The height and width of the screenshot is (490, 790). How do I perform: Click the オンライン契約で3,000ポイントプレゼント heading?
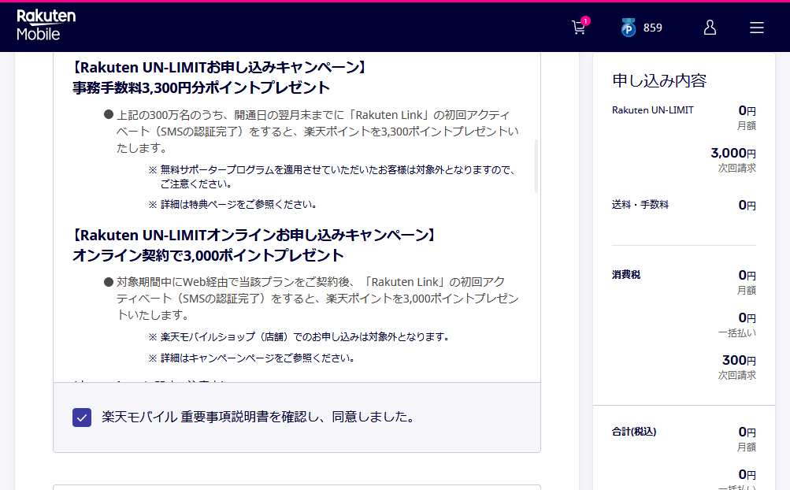(208, 255)
